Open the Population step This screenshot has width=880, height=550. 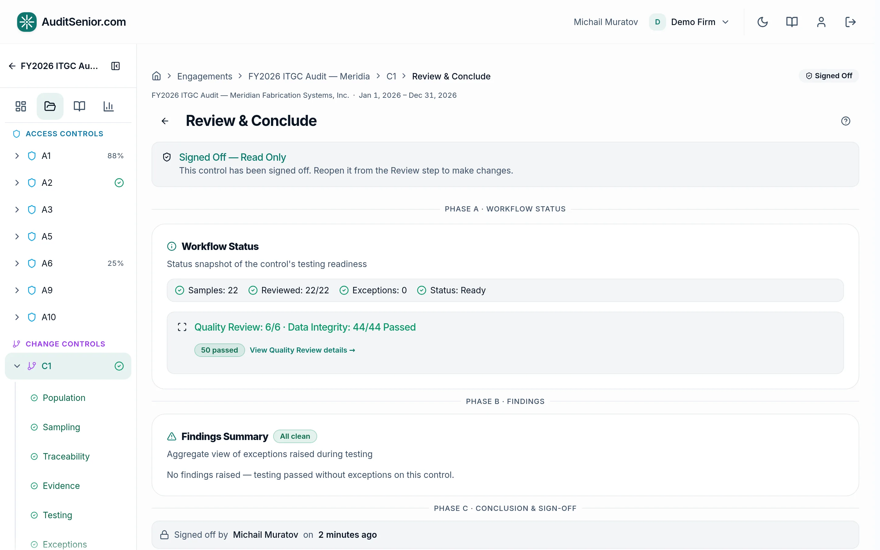coord(64,398)
